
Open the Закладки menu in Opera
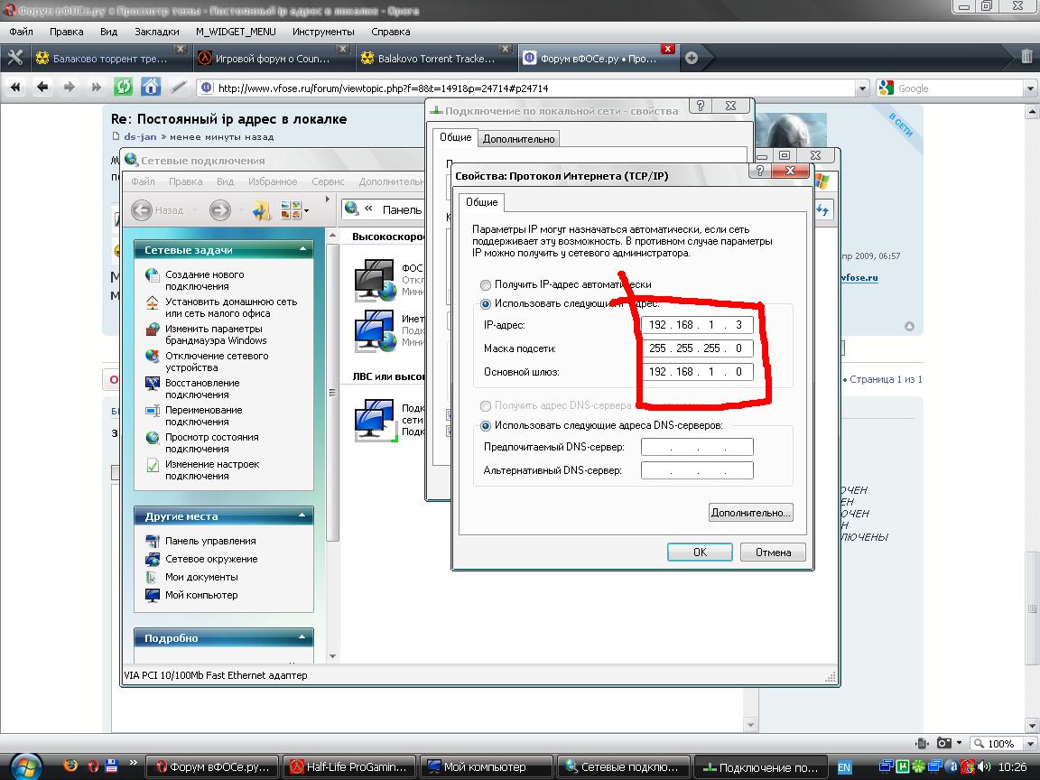tap(156, 32)
